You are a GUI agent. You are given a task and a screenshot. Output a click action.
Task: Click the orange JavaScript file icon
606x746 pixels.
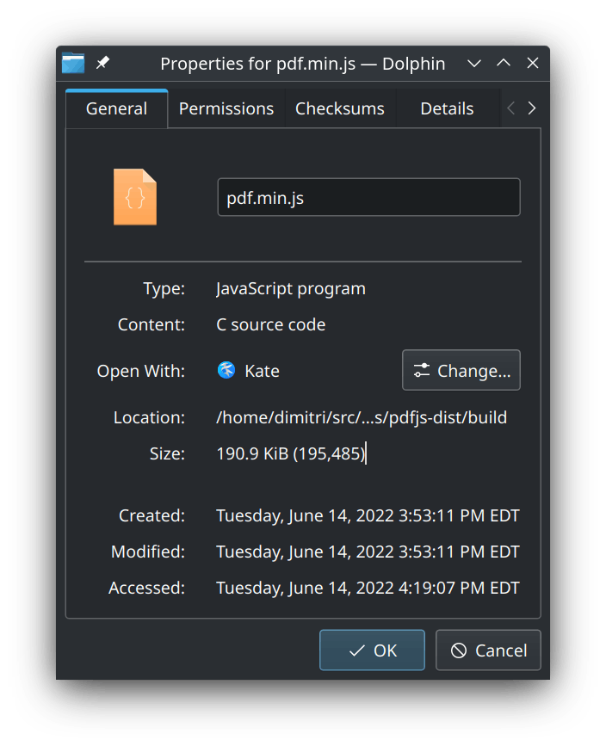[x=135, y=197]
